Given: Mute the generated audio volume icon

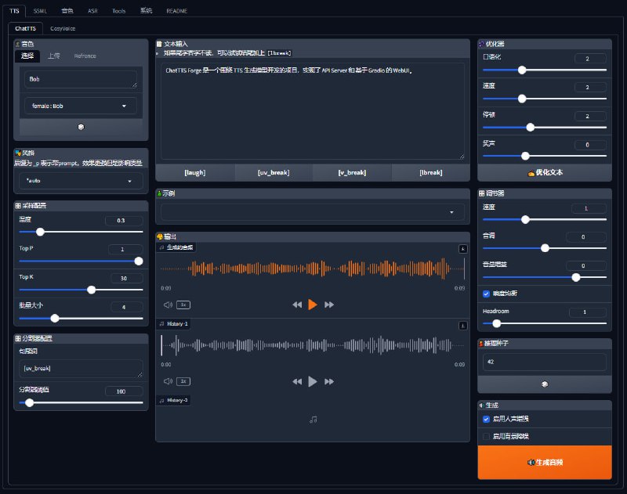Looking at the screenshot, I should tap(167, 305).
